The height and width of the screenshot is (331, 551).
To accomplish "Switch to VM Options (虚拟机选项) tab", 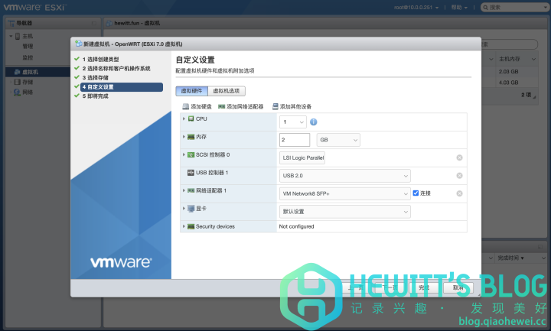I will pyautogui.click(x=227, y=91).
